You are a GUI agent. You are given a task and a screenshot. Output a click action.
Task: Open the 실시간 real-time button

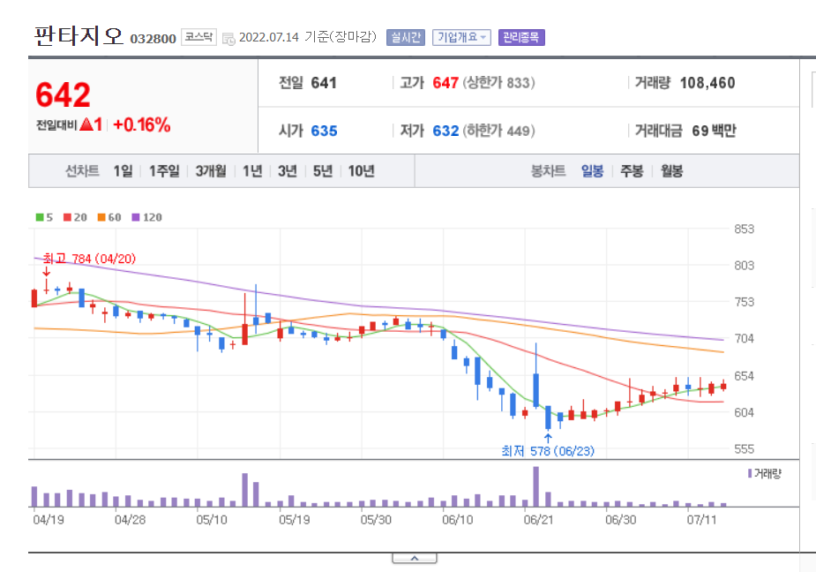pyautogui.click(x=406, y=37)
